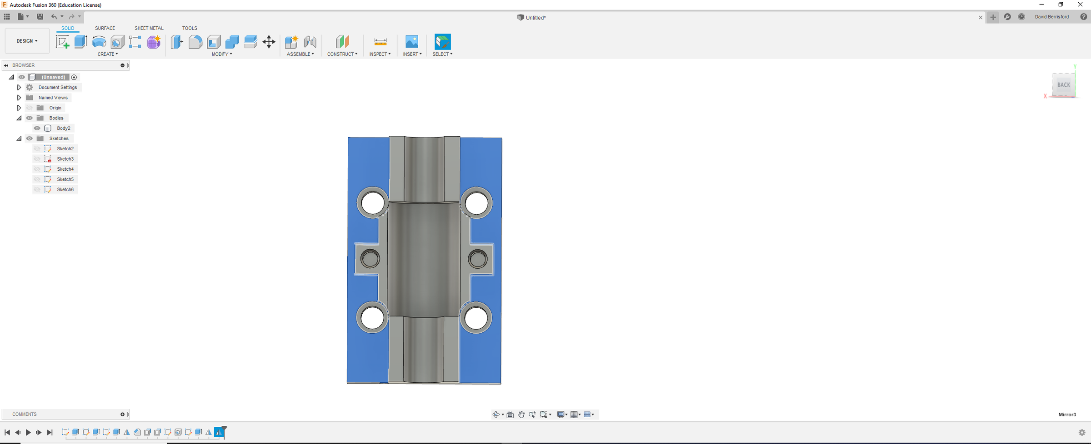Show Sketch4 via its eye icon
Viewport: 1091px width, 444px height.
click(x=37, y=169)
